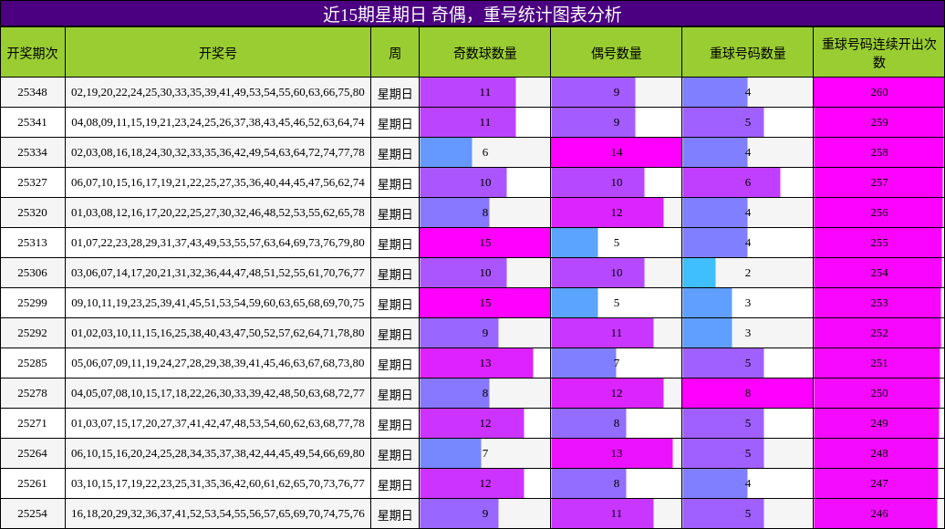This screenshot has width=945, height=529.
Task: Click the 星期日 cell in row 25327
Action: (x=395, y=182)
